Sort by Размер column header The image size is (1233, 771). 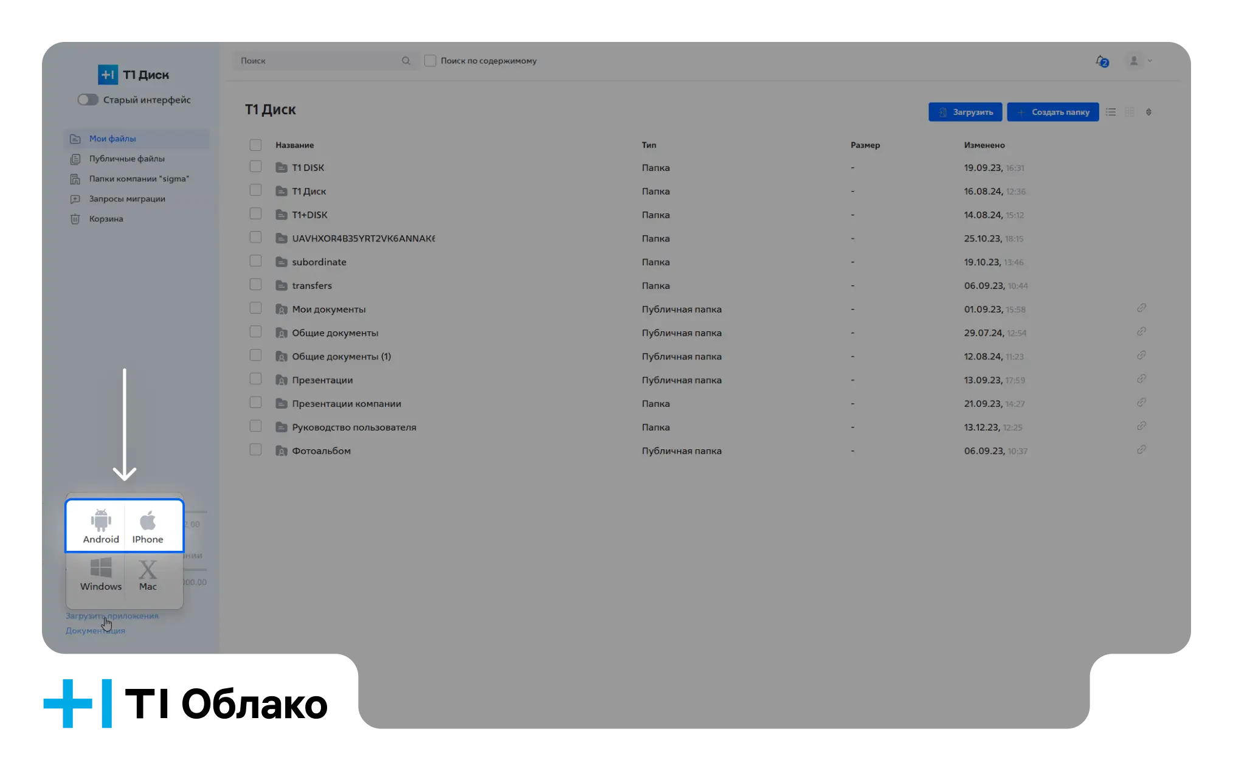click(865, 145)
